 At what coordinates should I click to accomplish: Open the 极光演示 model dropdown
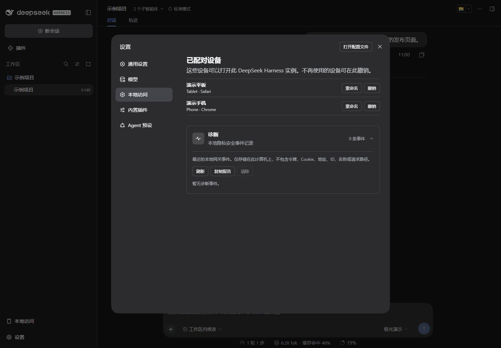pyautogui.click(x=396, y=329)
